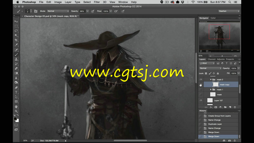
Task: Select the Type tool
Action: (x=16, y=92)
